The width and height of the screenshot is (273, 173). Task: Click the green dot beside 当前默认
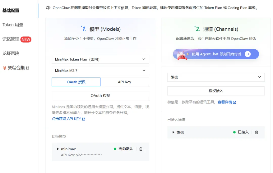115,149
